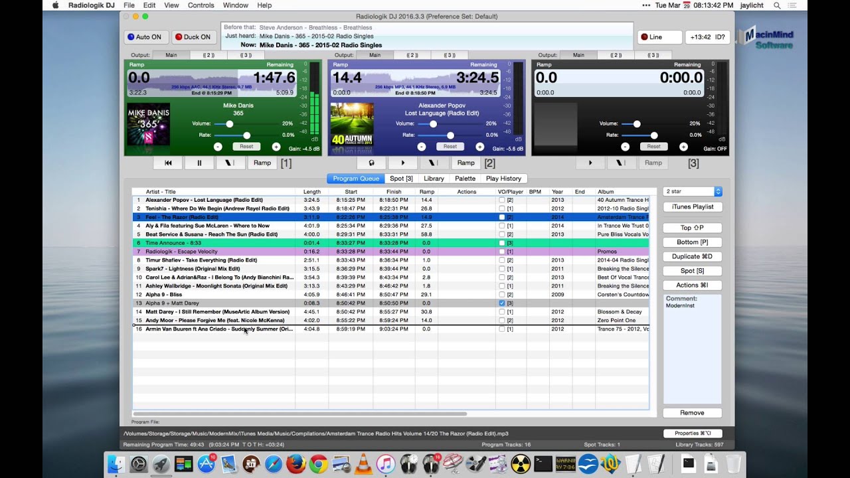This screenshot has height=478, width=850.
Task: Check VO box for Tenishia - Where Do We Begin
Action: click(502, 208)
